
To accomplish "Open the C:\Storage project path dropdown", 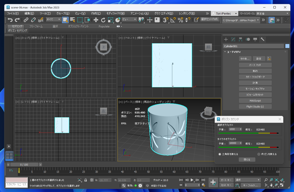I will 241,20.
